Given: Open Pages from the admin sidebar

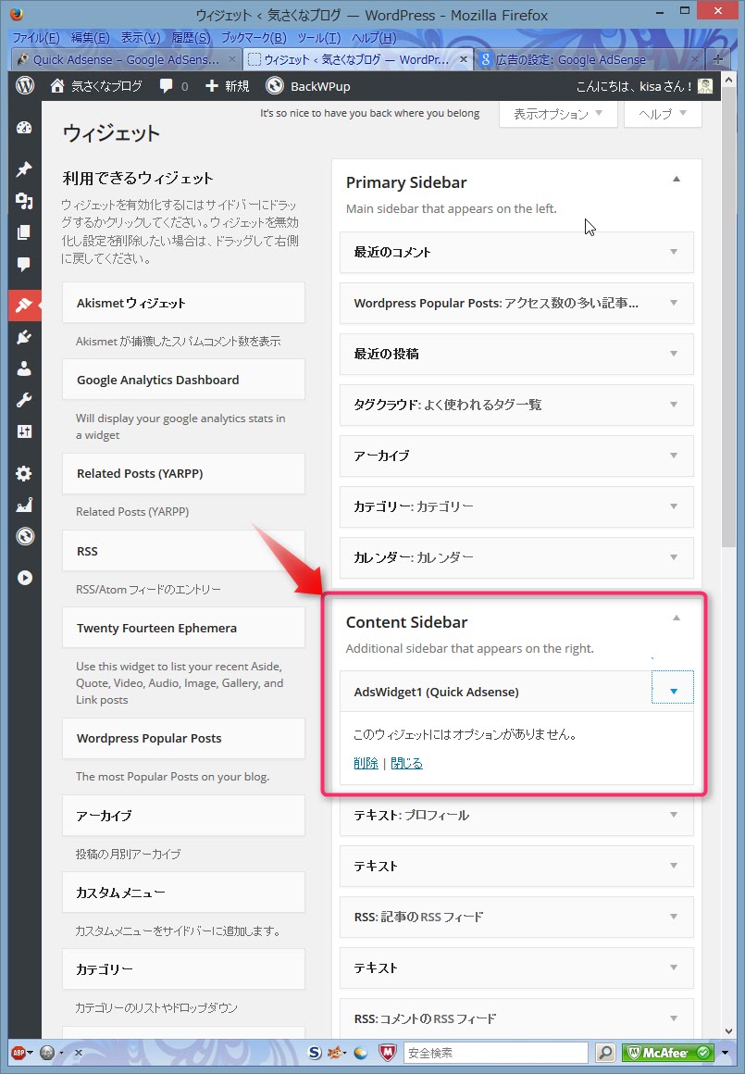Looking at the screenshot, I should 24,232.
